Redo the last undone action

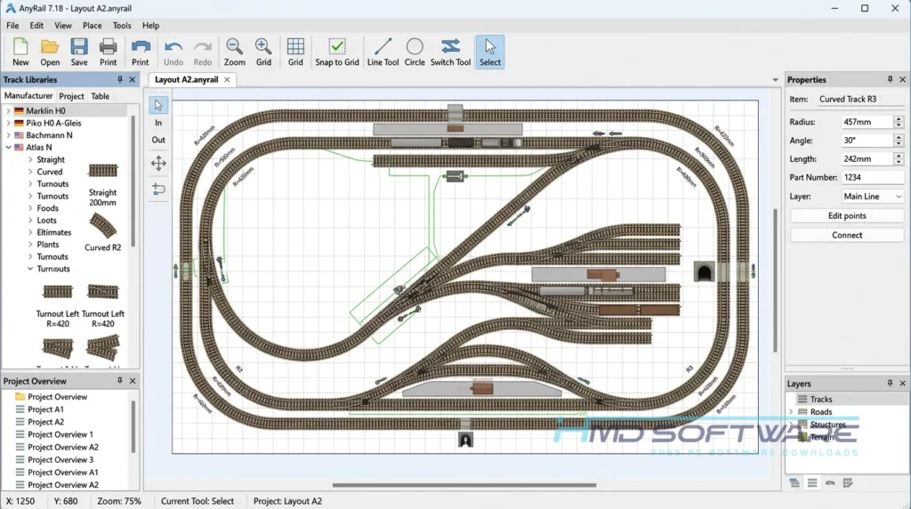click(x=202, y=53)
